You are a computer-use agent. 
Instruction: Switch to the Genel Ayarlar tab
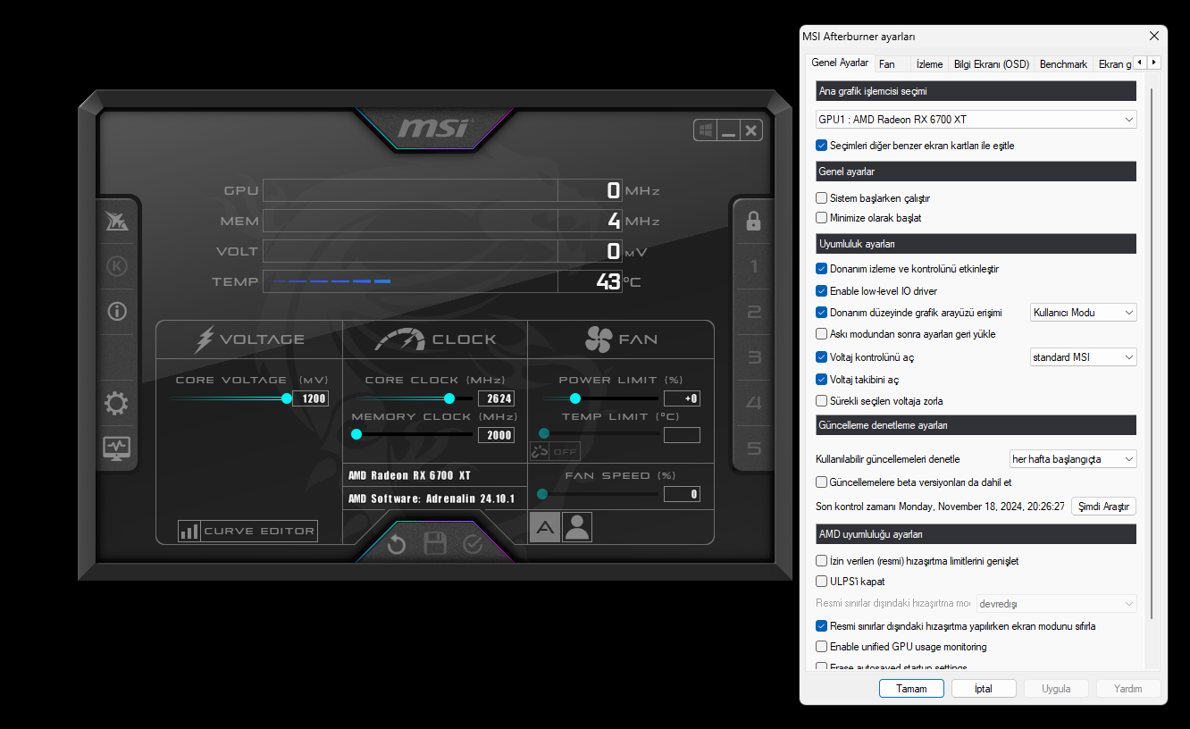(x=840, y=63)
